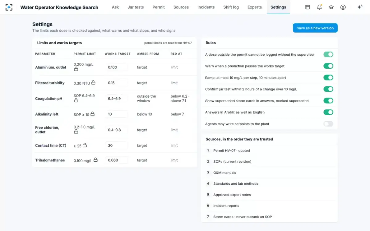Click lock icon under SOP 6.4–6.9
The image size is (370, 231).
click(x=76, y=100)
